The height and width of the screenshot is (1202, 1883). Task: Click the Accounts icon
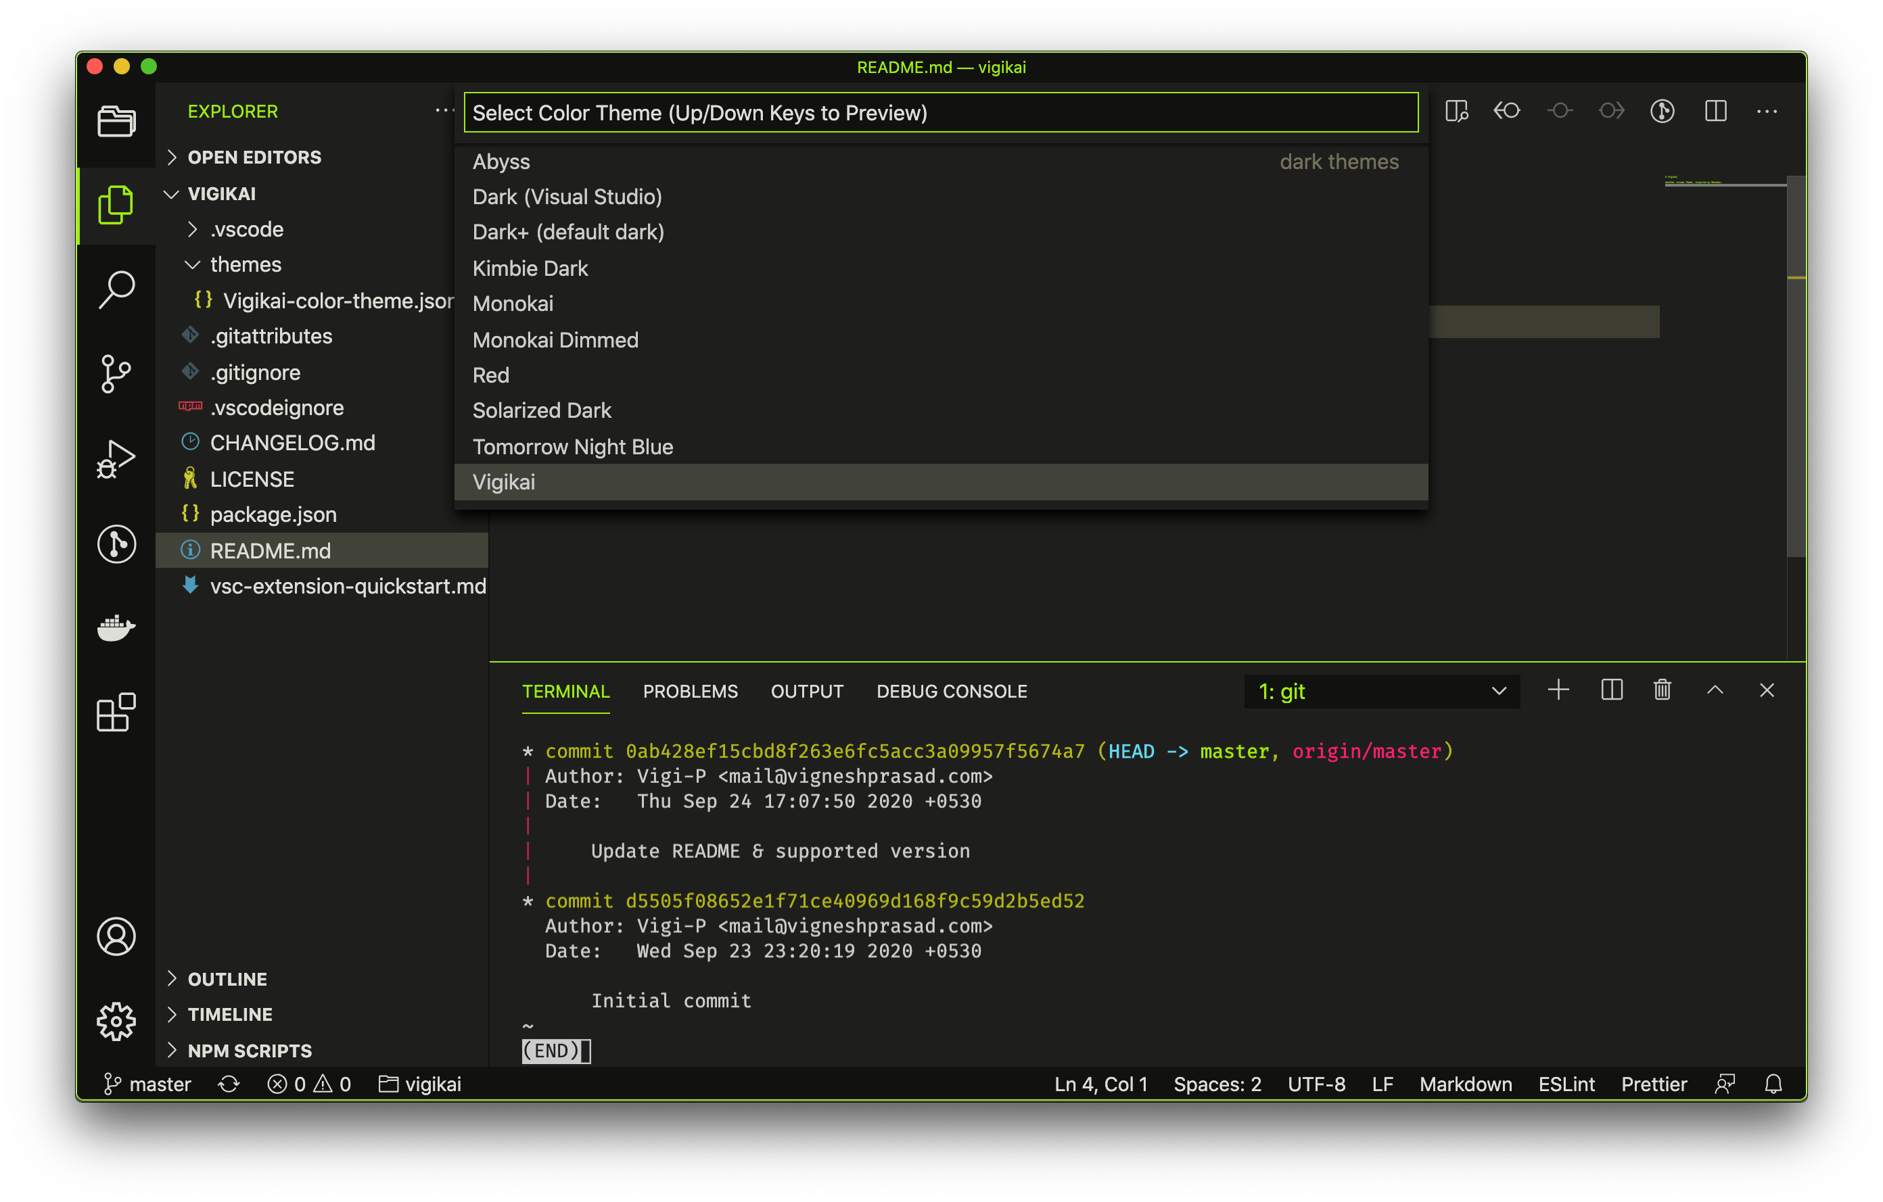116,936
